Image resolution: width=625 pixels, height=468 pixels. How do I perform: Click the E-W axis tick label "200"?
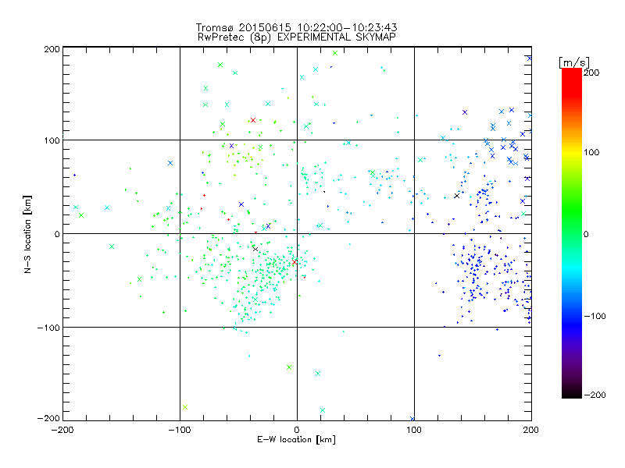(531, 430)
